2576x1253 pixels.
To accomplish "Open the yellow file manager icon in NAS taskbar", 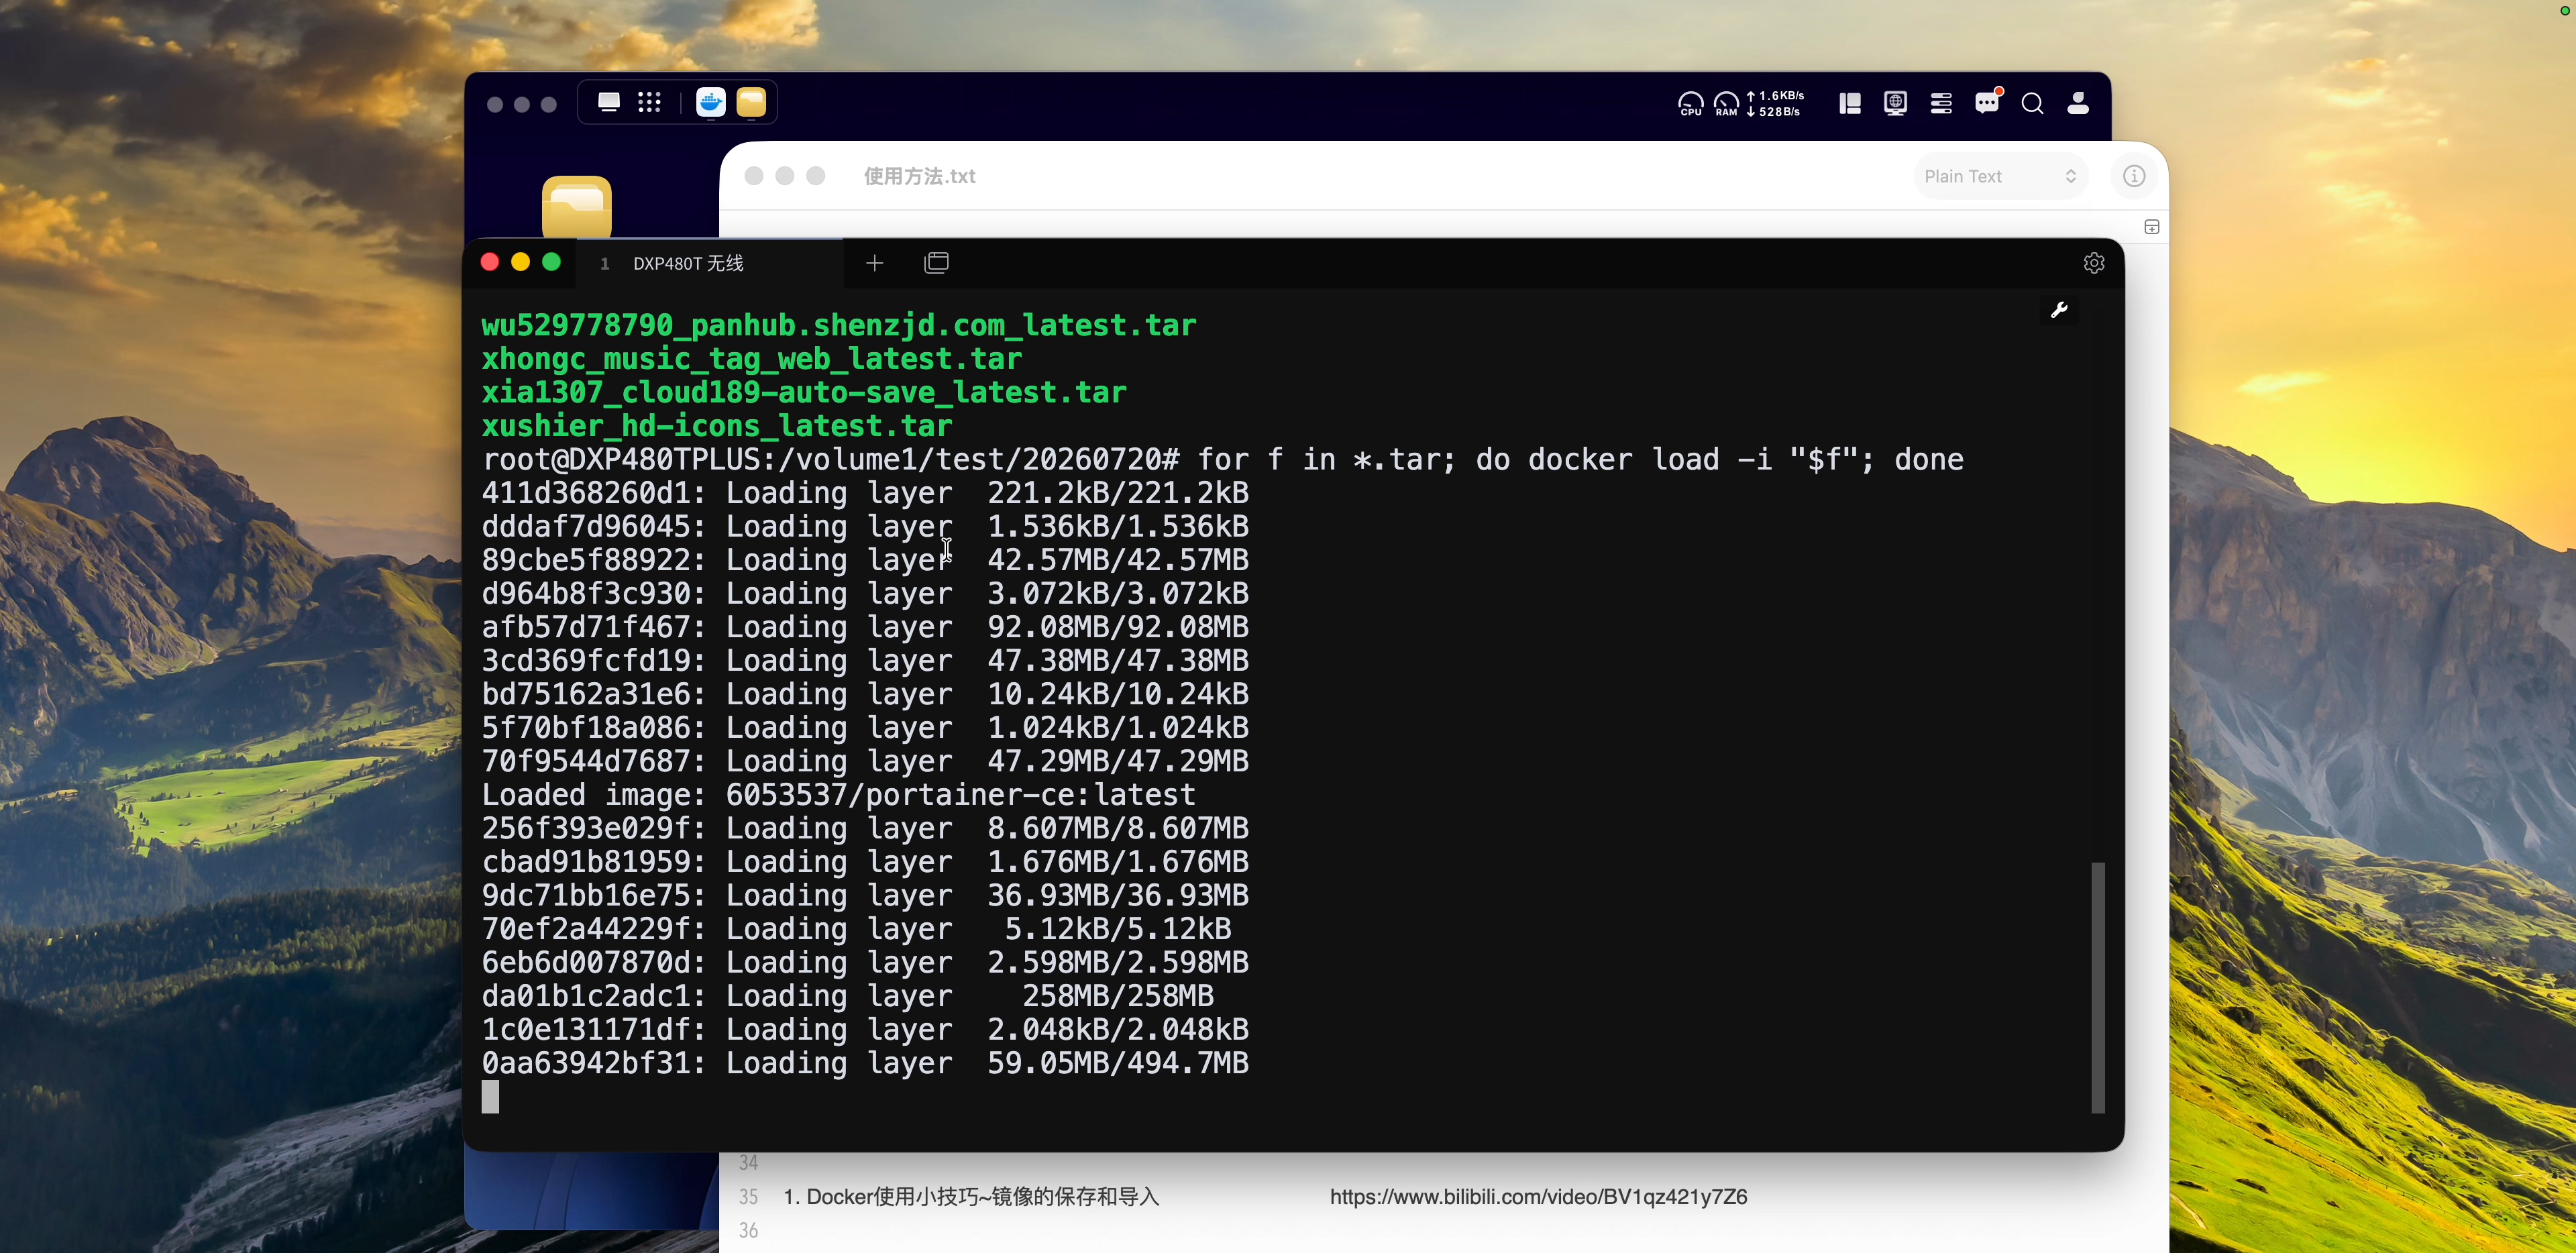I will tap(751, 103).
